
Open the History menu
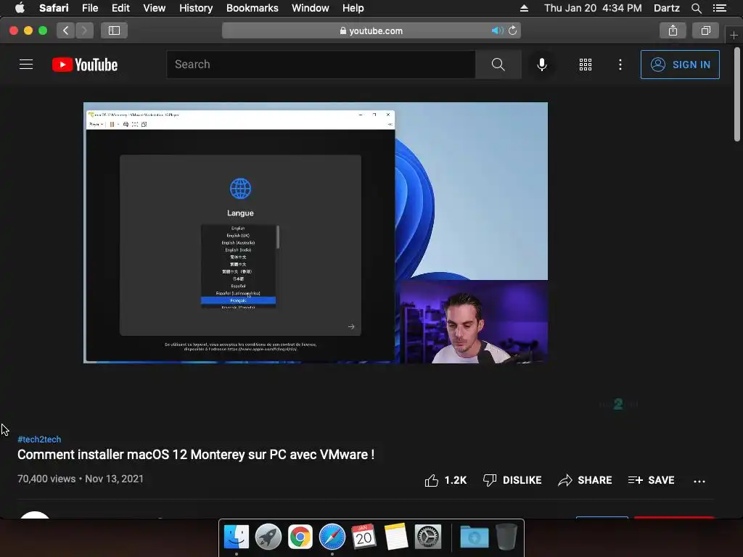pos(196,8)
